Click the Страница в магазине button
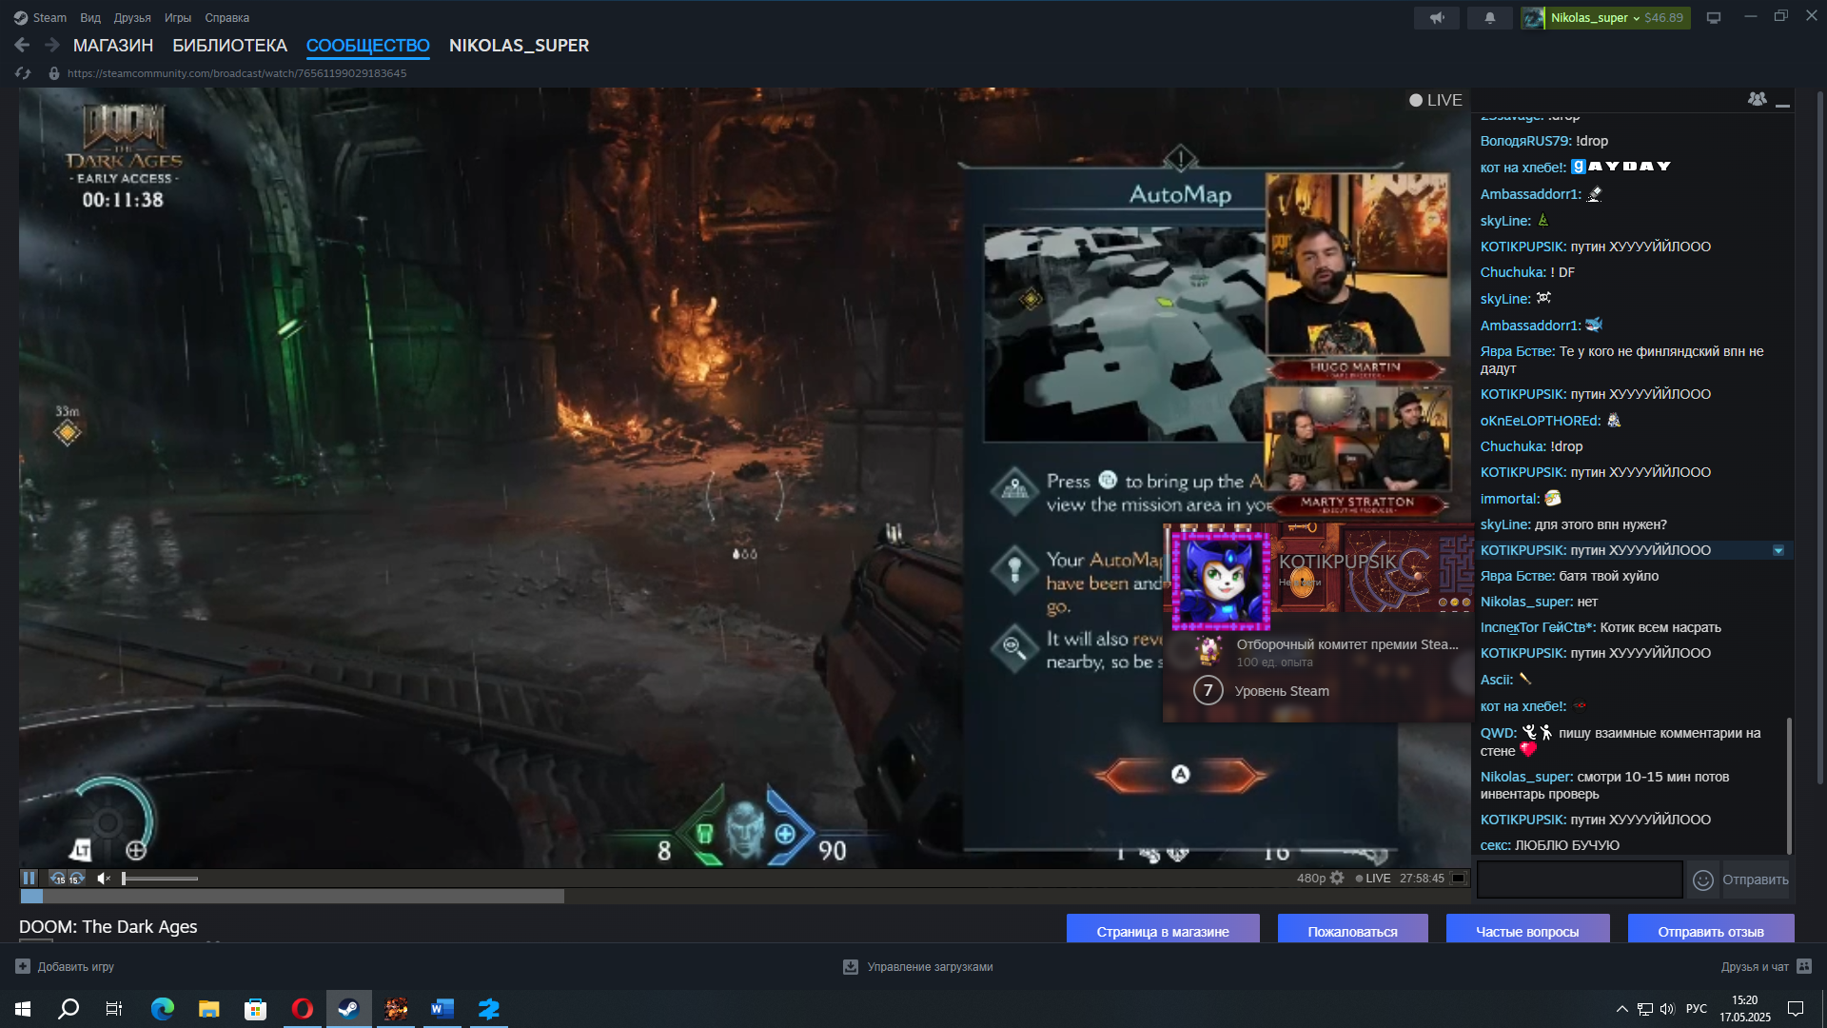This screenshot has height=1028, width=1827. 1162,931
